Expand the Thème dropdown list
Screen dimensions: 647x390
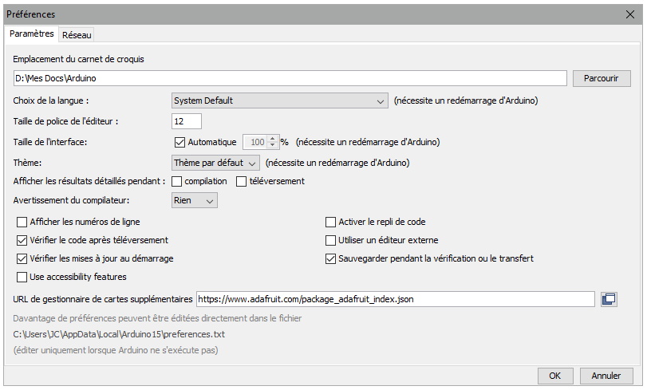(216, 162)
